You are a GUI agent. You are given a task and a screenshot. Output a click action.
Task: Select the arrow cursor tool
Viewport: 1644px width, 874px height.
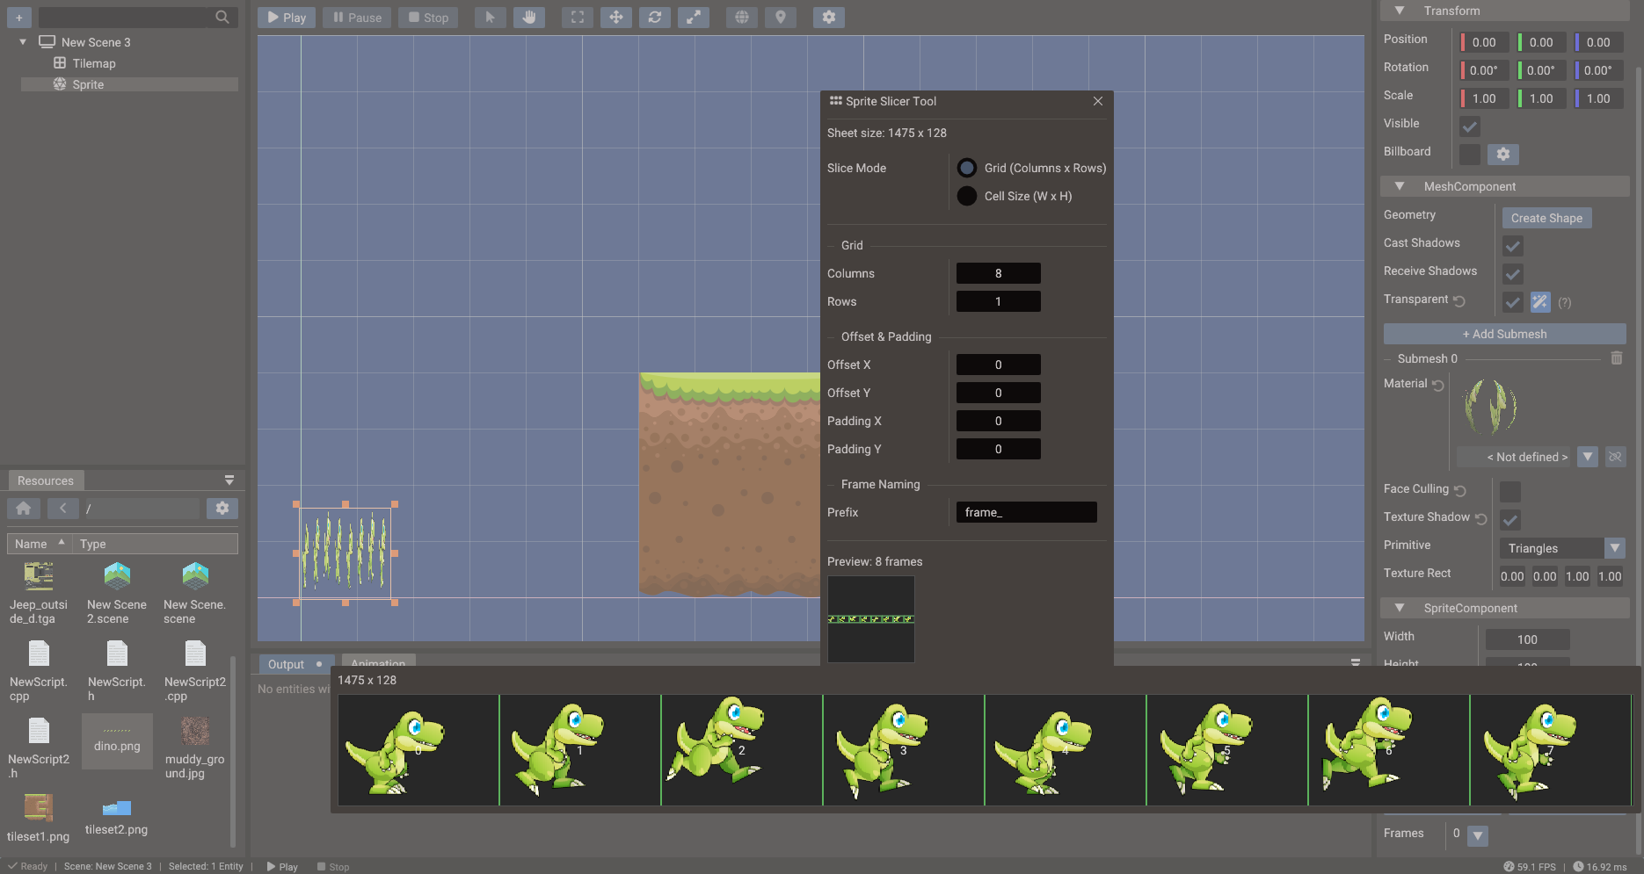[x=491, y=18]
